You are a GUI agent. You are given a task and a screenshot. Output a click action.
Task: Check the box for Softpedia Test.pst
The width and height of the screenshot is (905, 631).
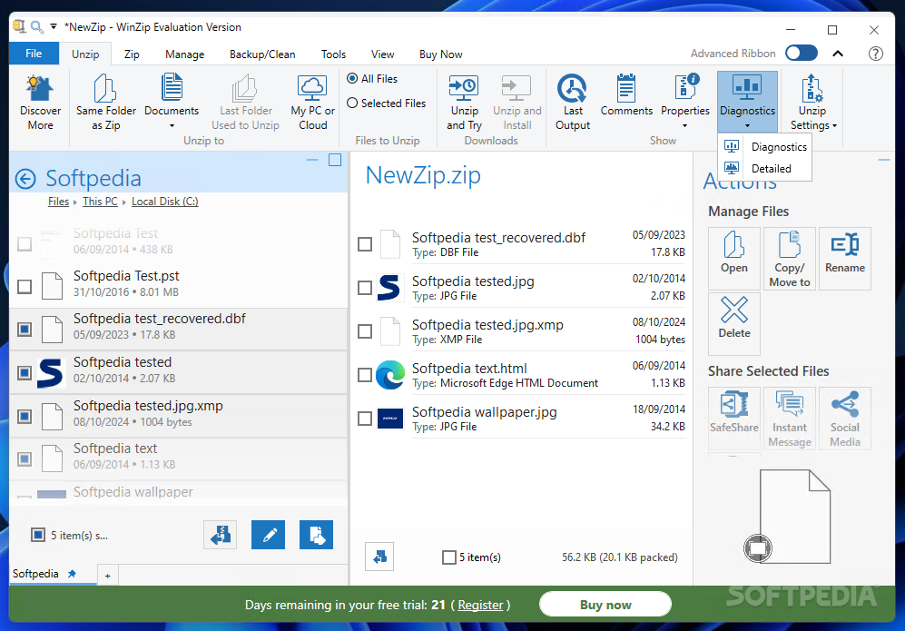tap(25, 286)
